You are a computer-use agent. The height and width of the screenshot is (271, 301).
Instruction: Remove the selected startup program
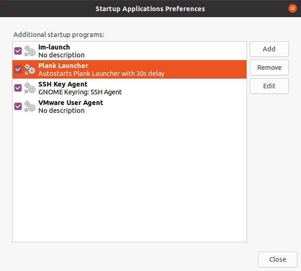(x=269, y=68)
